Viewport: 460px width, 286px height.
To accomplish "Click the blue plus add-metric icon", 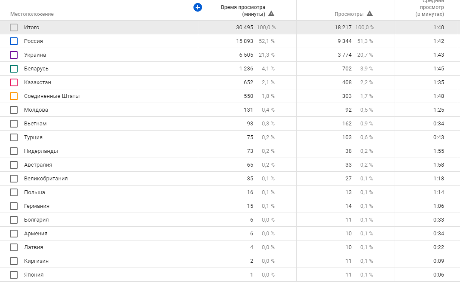I will click(198, 7).
